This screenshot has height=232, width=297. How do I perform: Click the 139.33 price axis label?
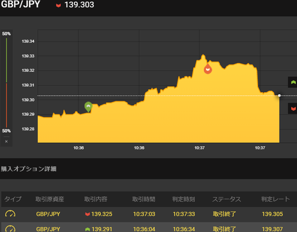point(28,56)
